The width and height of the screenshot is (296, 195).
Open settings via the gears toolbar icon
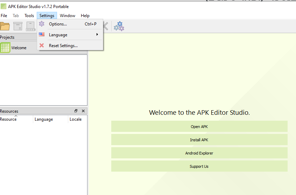click(x=119, y=26)
